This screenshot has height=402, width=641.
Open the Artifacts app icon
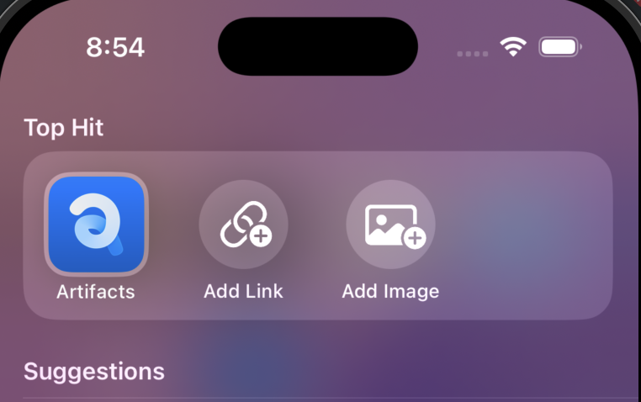[97, 225]
